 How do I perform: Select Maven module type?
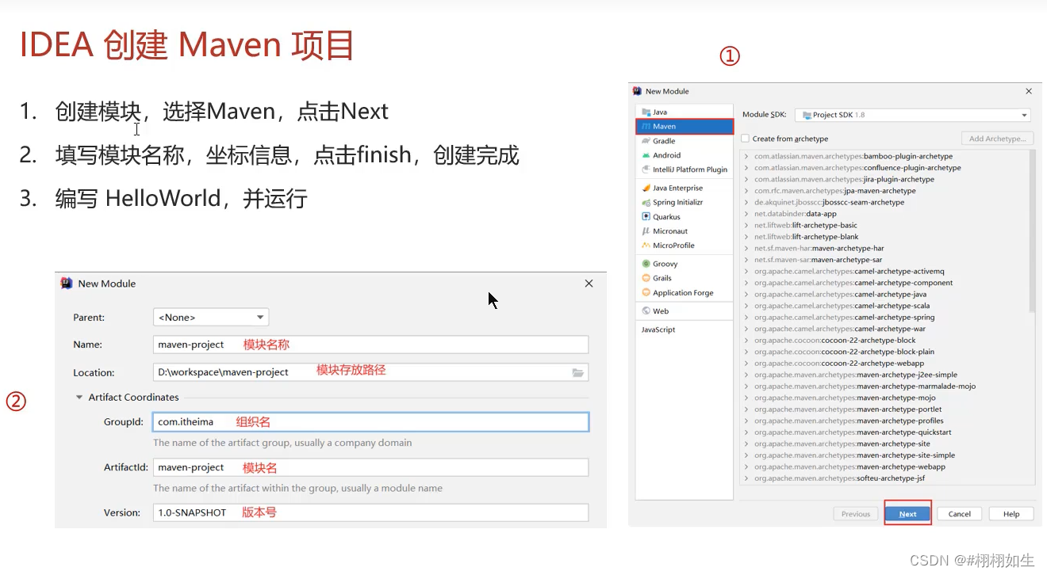click(685, 126)
